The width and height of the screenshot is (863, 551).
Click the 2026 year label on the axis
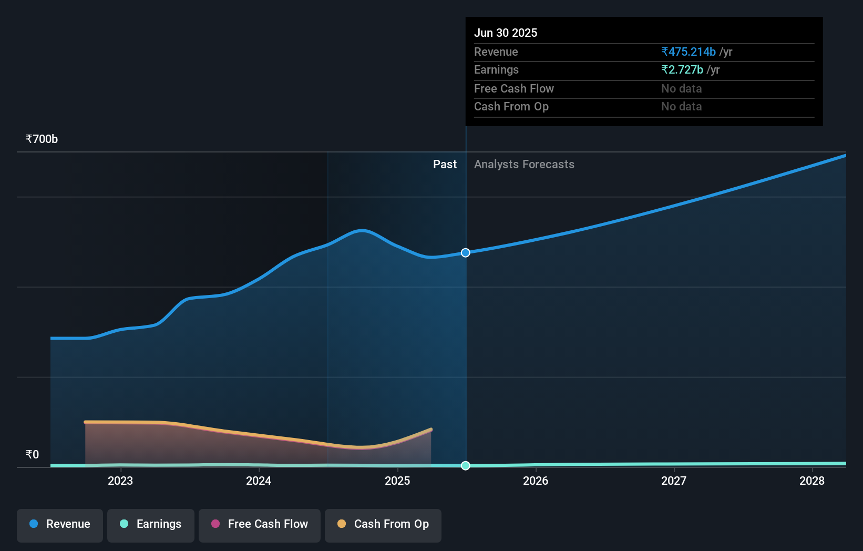pos(535,481)
